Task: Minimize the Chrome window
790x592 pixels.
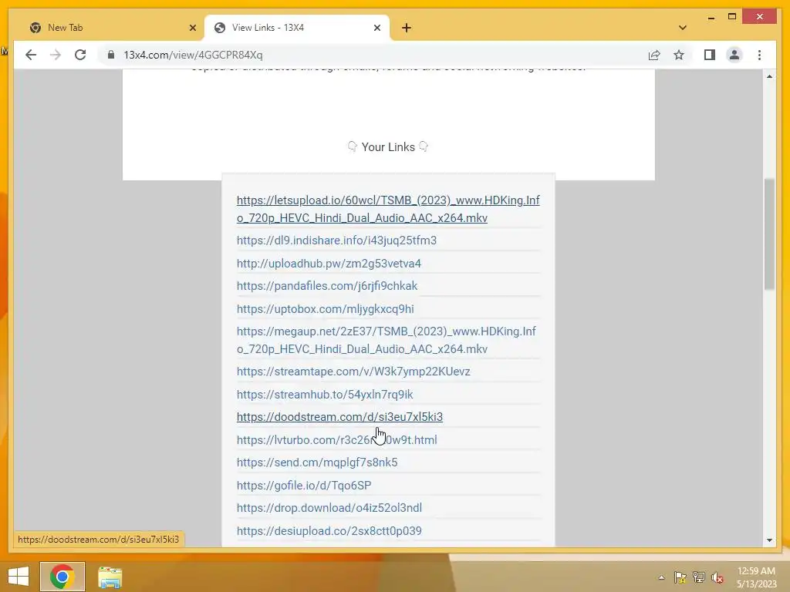Action: (x=711, y=17)
